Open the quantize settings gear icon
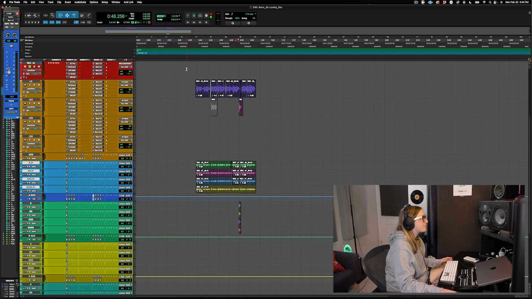Viewport: 532px width, 299px height. 249,23
